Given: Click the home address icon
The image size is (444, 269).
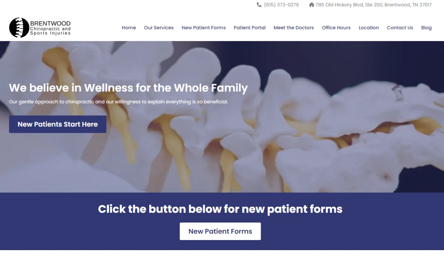Looking at the screenshot, I should 312,5.
